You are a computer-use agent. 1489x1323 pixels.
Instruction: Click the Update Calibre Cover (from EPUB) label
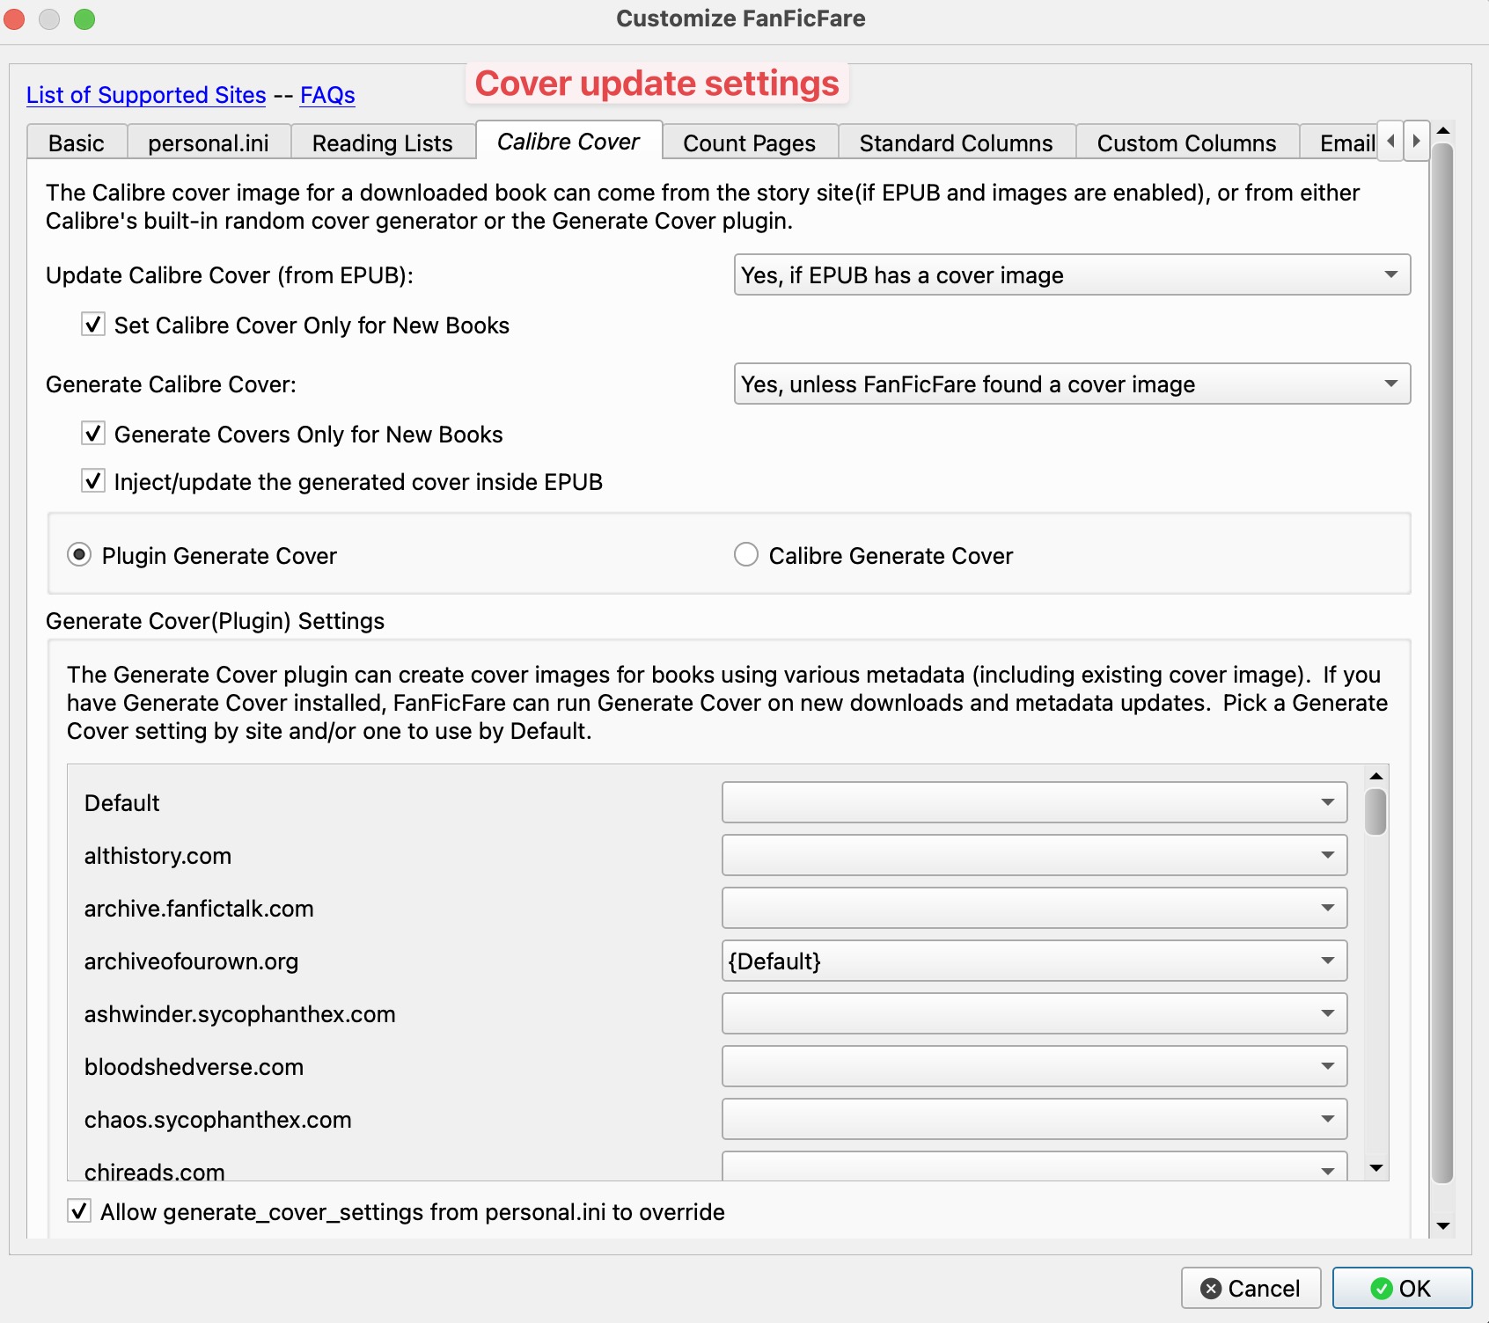tap(230, 275)
